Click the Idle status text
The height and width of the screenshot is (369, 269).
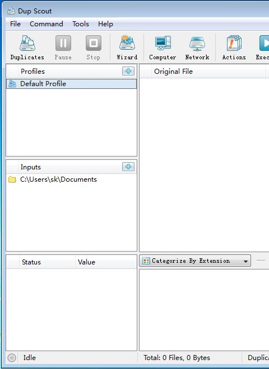click(30, 358)
